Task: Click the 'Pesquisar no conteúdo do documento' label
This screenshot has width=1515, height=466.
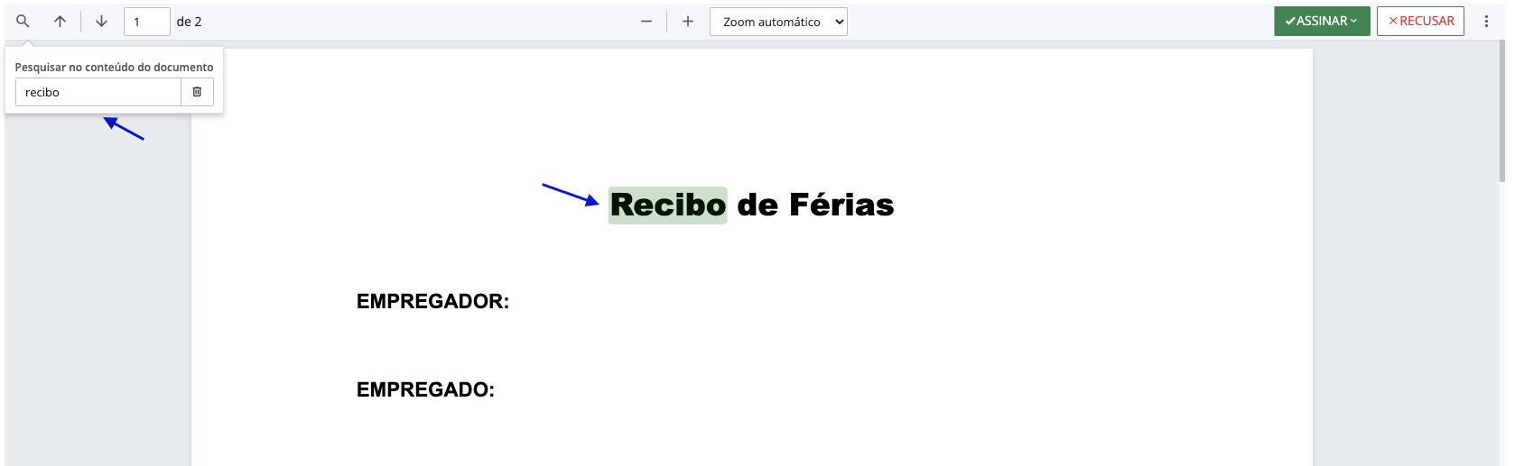Action: [x=114, y=68]
